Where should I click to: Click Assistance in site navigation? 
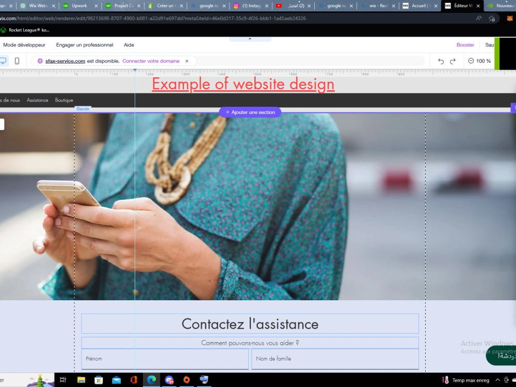(38, 100)
